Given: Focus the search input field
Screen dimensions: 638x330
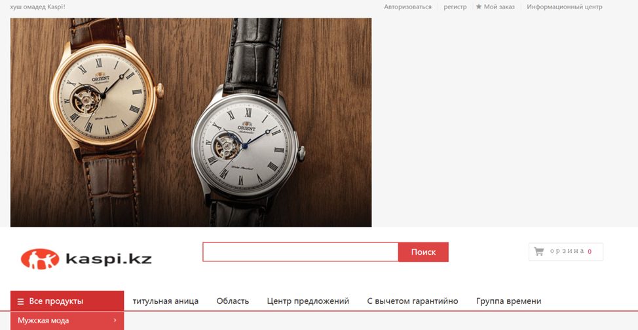Looking at the screenshot, I should tap(301, 252).
